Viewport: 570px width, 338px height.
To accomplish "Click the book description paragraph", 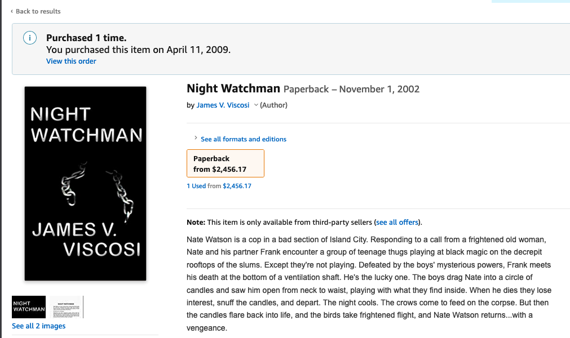I will pos(369,284).
